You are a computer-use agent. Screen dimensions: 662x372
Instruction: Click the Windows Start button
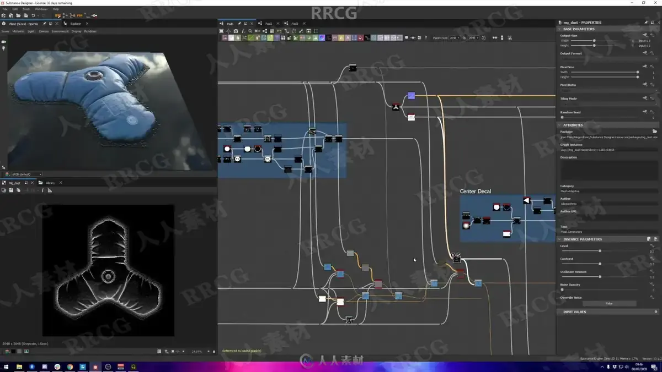(7, 366)
